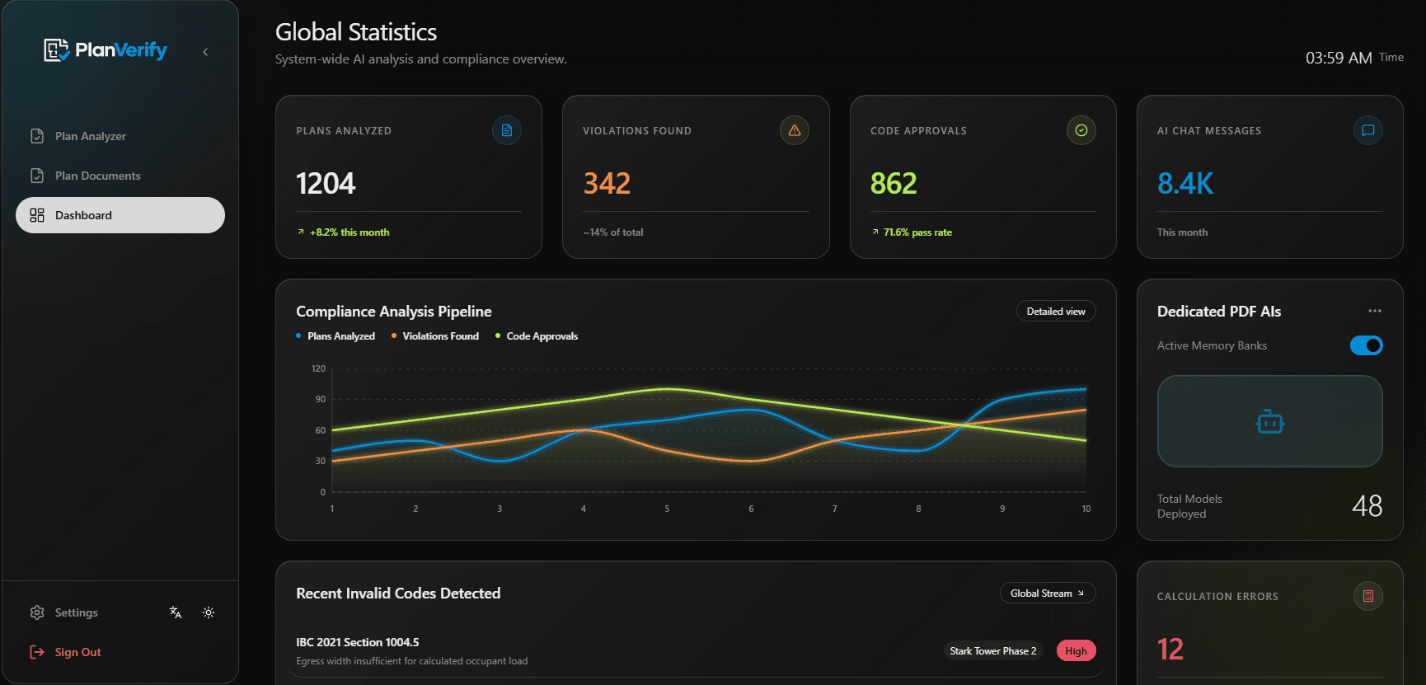This screenshot has width=1426, height=685.
Task: Click the robot icon in the PDF AIs card
Action: 1270,422
